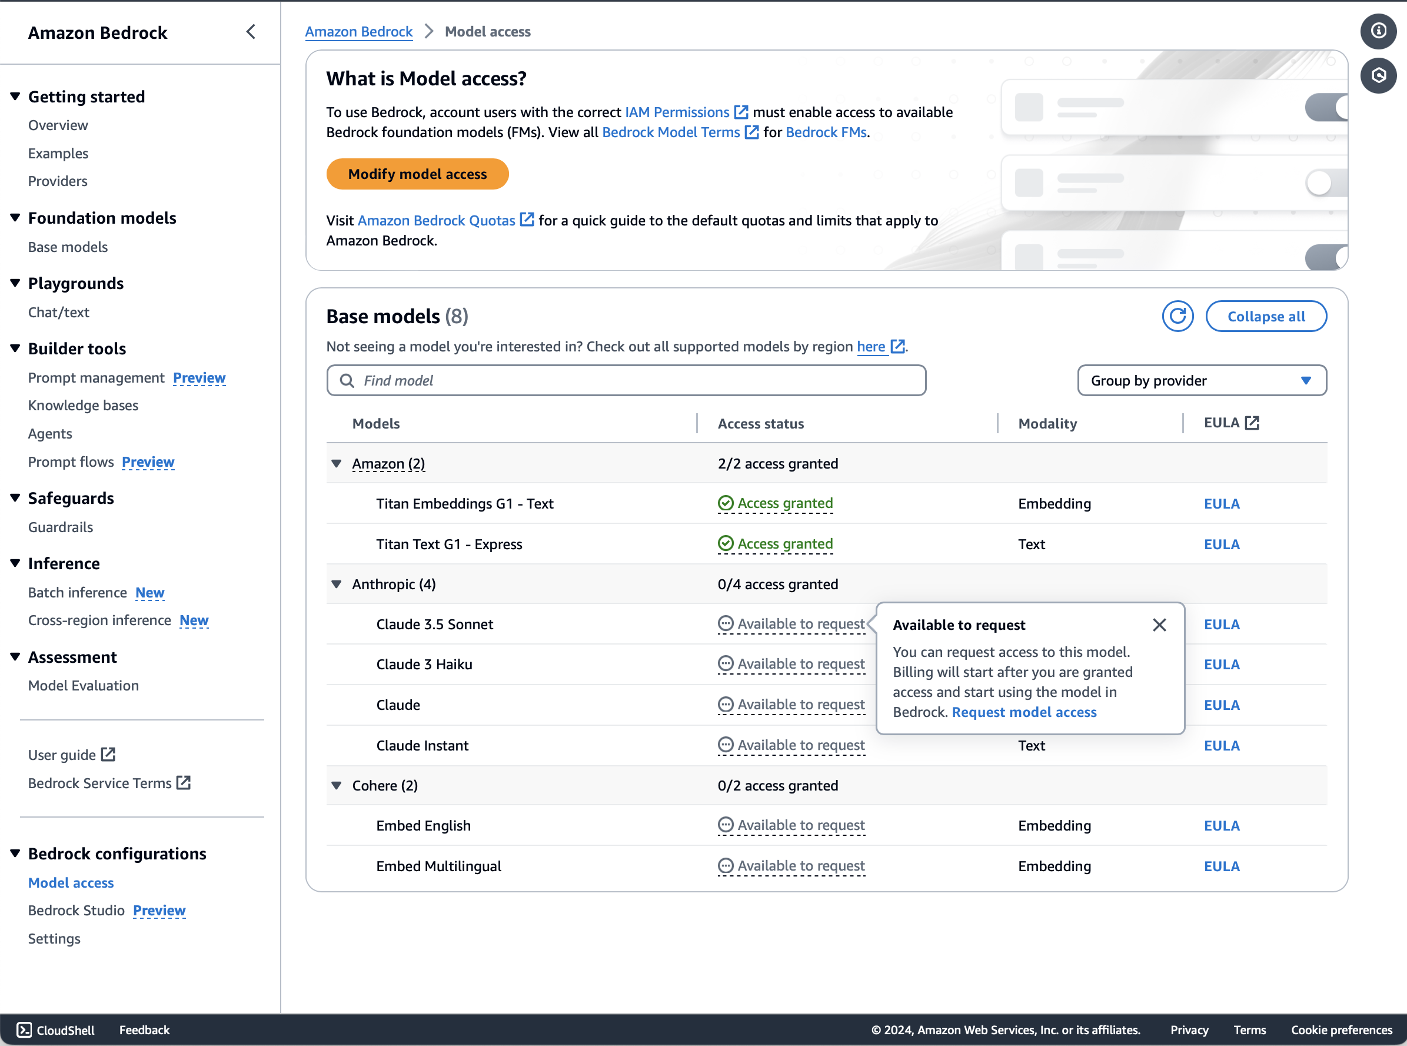
Task: Click the search magnifier in Find model
Action: [x=346, y=380]
